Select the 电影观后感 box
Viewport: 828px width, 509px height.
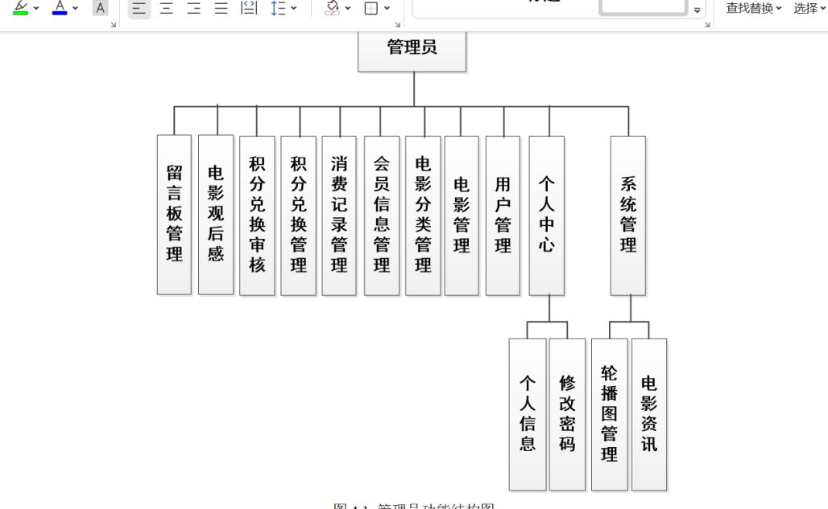216,215
